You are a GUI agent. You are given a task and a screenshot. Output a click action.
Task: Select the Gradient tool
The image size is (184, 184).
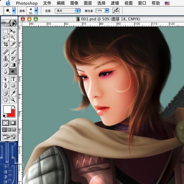pyautogui.click(x=13, y=65)
